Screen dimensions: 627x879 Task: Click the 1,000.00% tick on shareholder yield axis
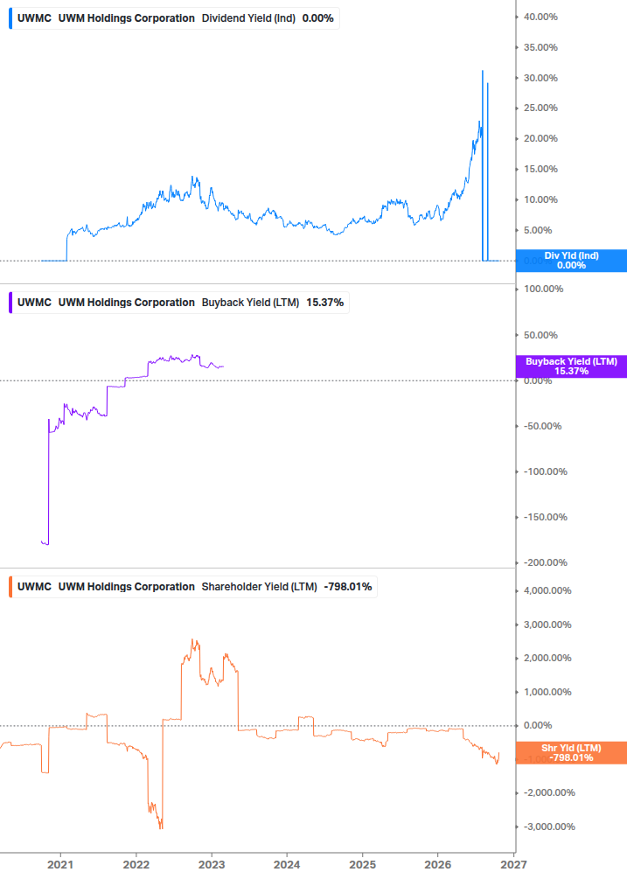pos(547,692)
